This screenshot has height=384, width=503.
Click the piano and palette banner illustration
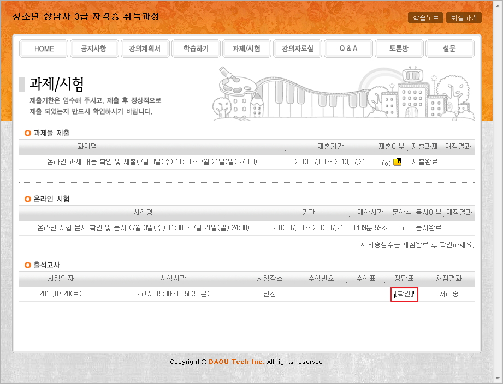pyautogui.click(x=345, y=94)
